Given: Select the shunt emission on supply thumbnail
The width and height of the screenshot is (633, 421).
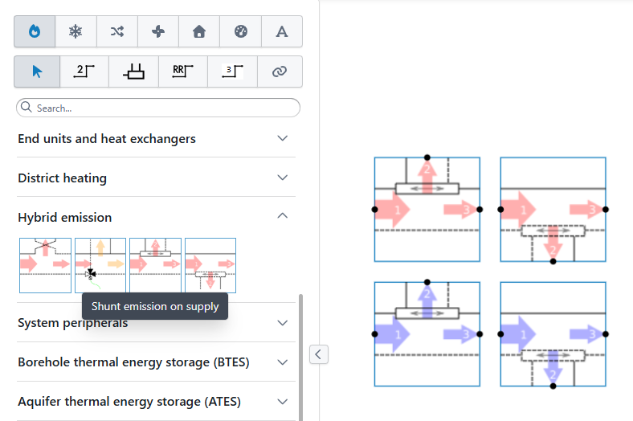Looking at the screenshot, I should (x=100, y=265).
